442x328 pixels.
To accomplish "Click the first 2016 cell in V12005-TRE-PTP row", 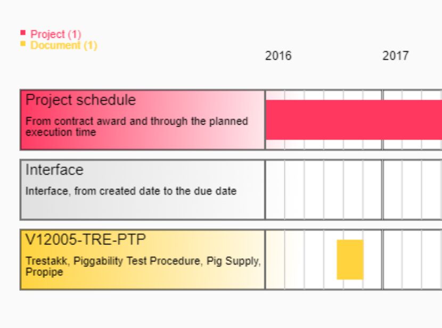I will (x=275, y=259).
